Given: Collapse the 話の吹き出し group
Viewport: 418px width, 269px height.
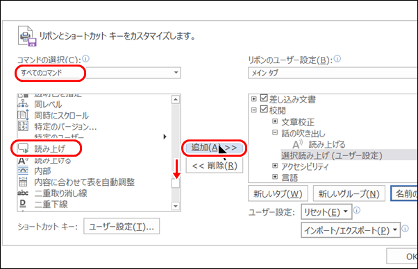Looking at the screenshot, I should click(x=275, y=132).
